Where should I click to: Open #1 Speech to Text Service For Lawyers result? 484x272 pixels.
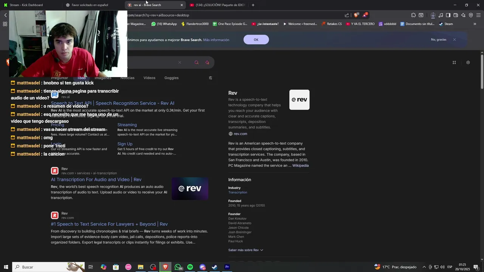(x=109, y=224)
